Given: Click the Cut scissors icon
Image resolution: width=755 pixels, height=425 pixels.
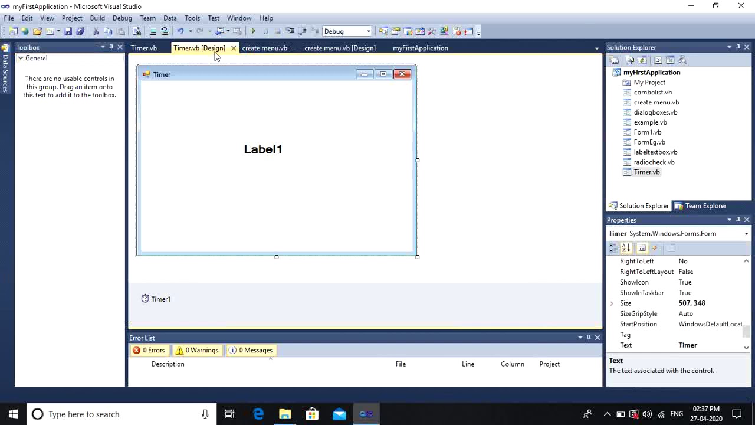Looking at the screenshot, I should click(96, 31).
